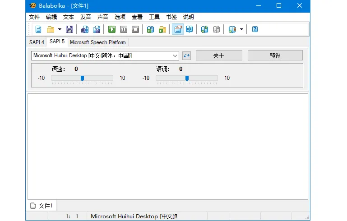Expand the bookmark list dropdown arrow

pos(242,29)
